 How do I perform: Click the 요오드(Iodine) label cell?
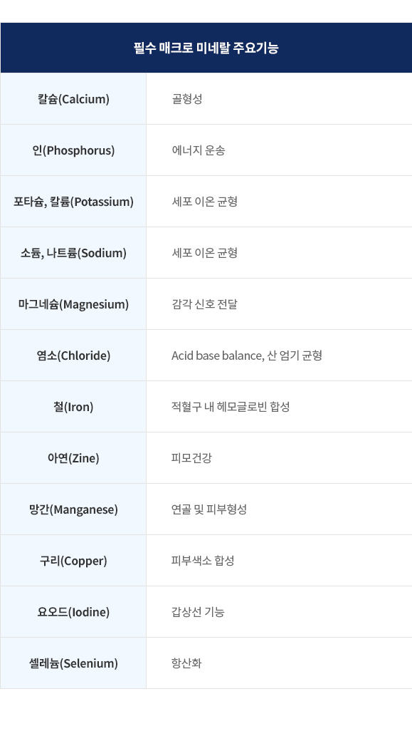[x=73, y=612]
